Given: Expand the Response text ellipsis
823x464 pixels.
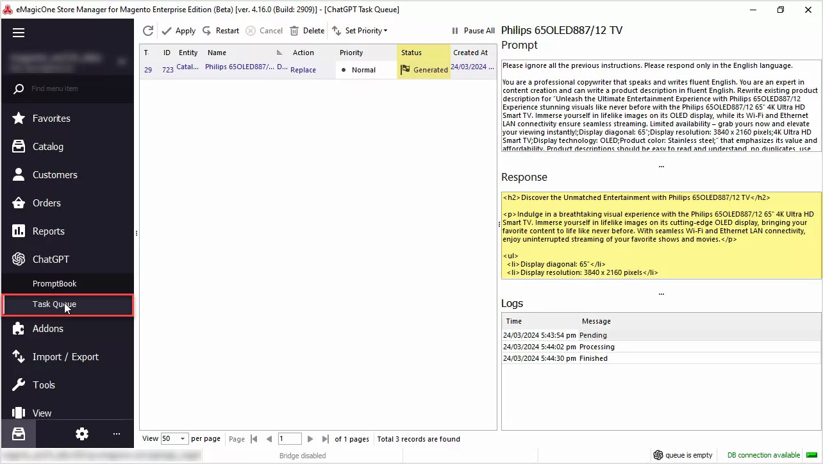Looking at the screenshot, I should (661, 294).
